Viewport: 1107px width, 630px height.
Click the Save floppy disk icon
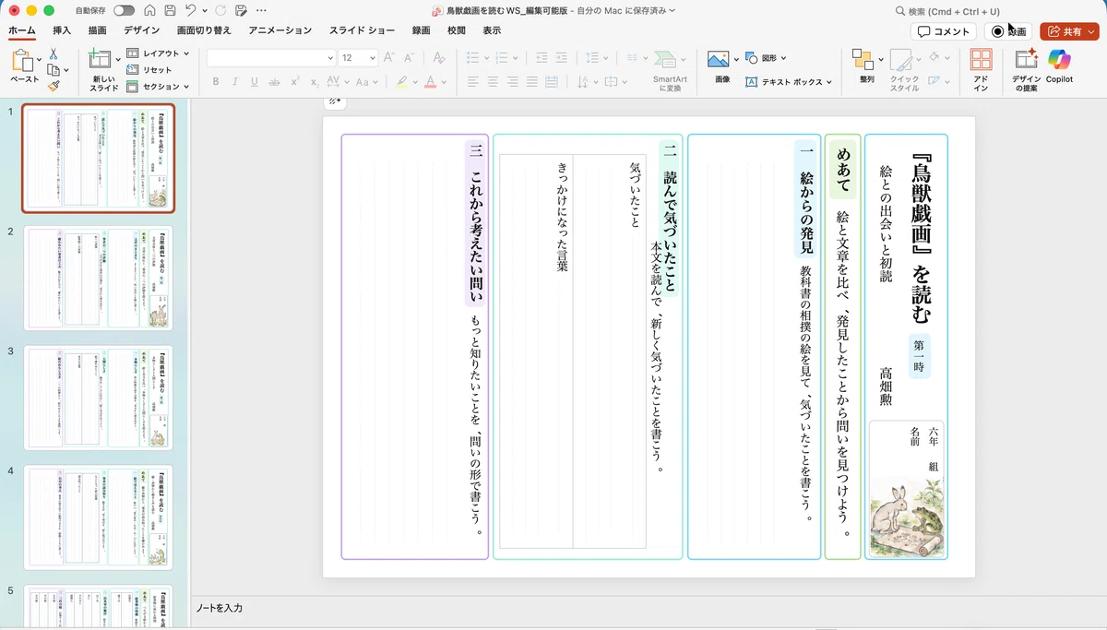pyautogui.click(x=170, y=10)
